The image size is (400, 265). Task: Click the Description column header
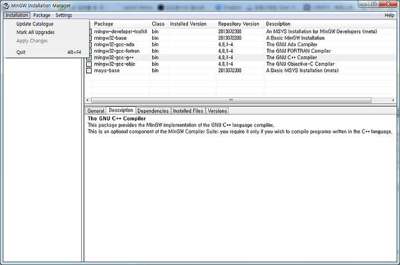tap(331, 24)
